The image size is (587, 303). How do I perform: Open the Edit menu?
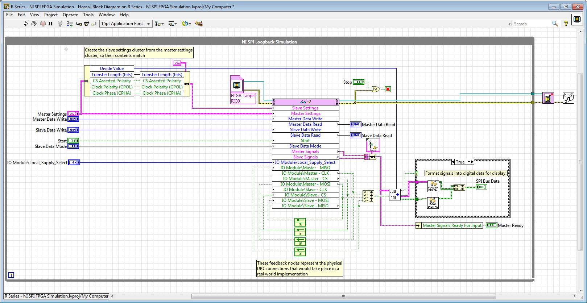click(x=21, y=15)
